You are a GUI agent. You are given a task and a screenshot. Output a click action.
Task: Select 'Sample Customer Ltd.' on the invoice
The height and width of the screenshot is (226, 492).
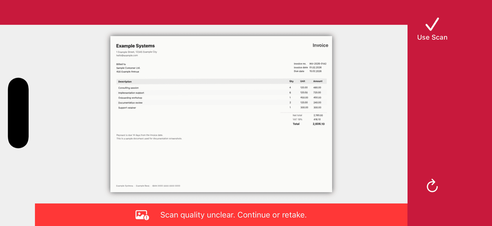(128, 68)
